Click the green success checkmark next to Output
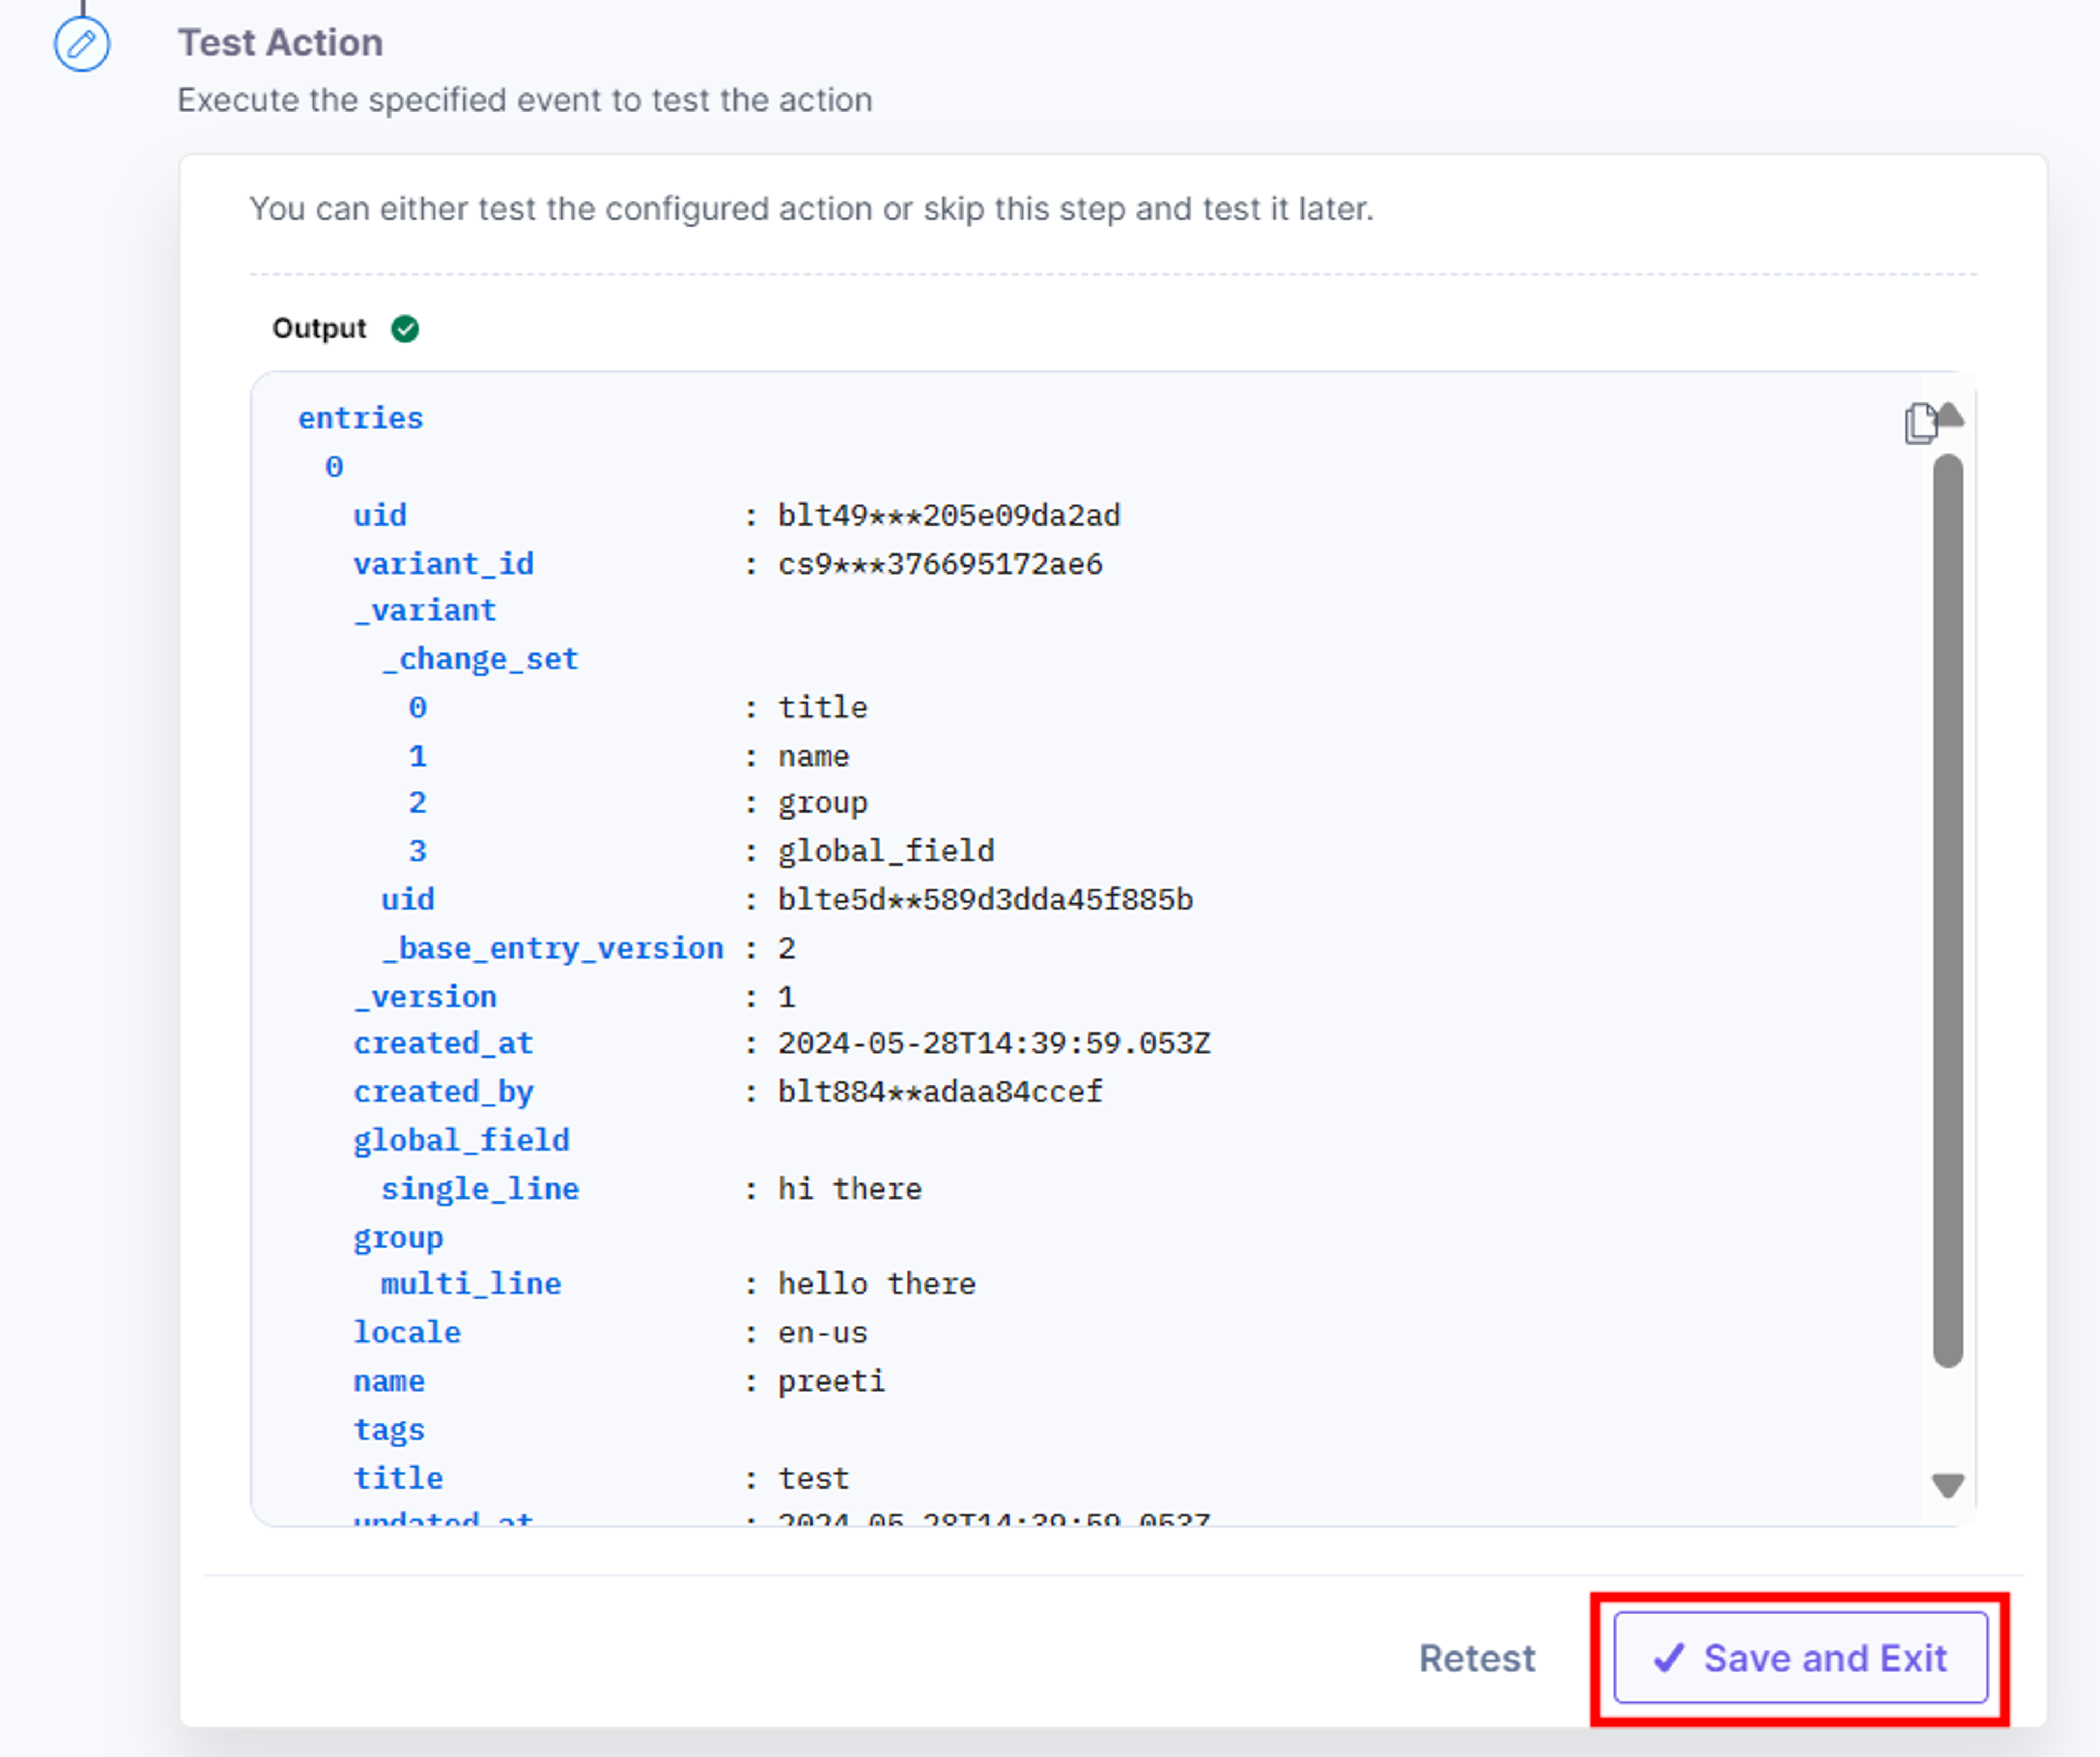 [x=405, y=329]
